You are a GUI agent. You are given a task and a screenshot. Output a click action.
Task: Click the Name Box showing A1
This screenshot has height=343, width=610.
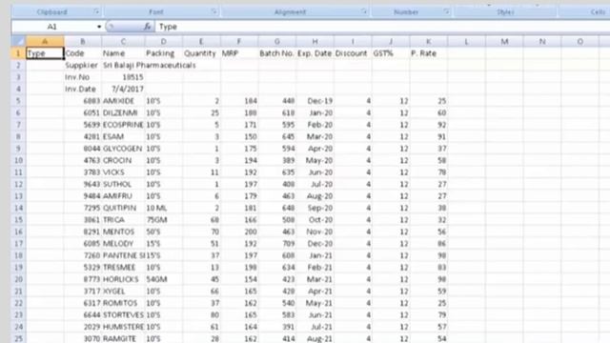click(x=53, y=27)
